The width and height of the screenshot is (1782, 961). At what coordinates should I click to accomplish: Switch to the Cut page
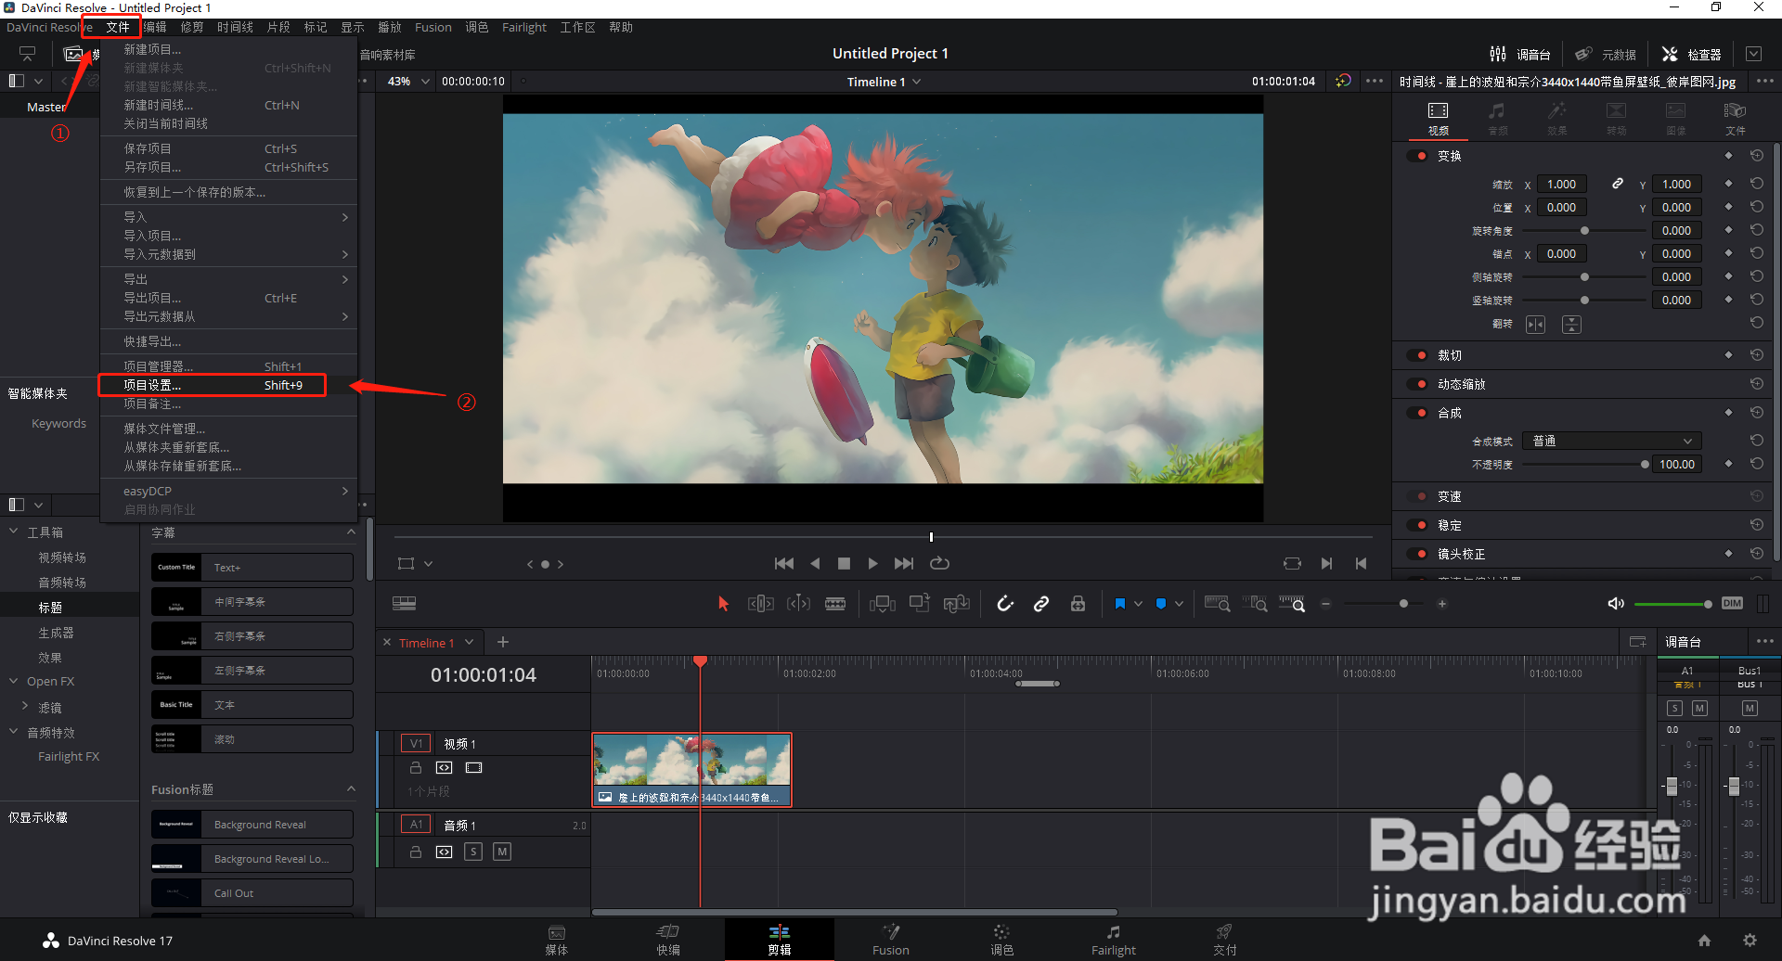[668, 940]
